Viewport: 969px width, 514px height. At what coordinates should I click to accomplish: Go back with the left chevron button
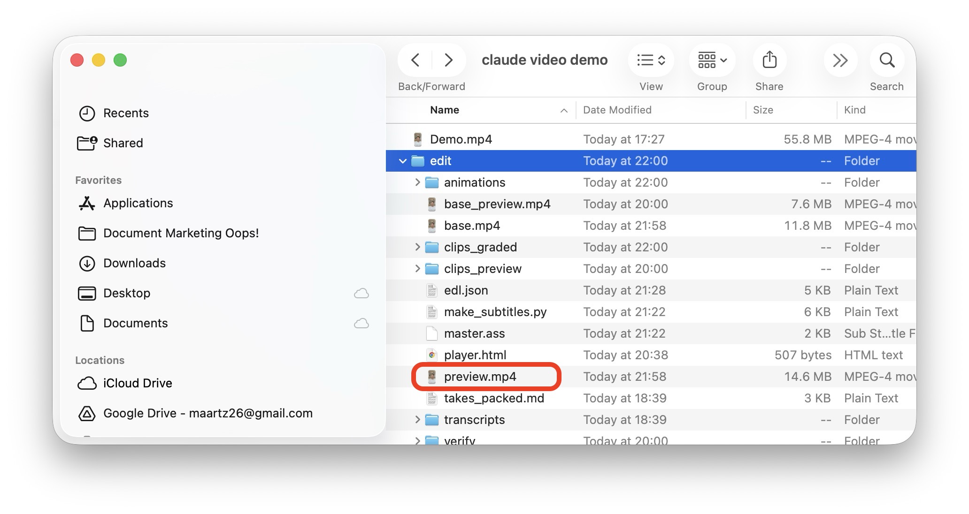click(415, 60)
